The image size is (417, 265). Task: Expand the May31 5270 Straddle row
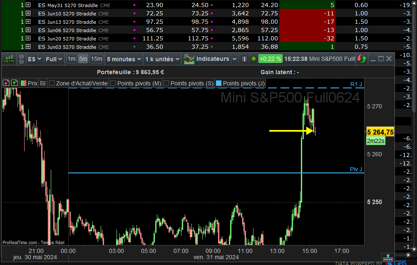[x=28, y=5]
